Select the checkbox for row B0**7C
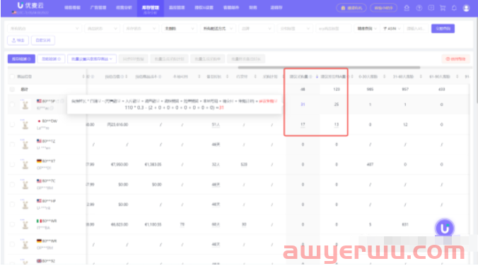 click(12, 184)
